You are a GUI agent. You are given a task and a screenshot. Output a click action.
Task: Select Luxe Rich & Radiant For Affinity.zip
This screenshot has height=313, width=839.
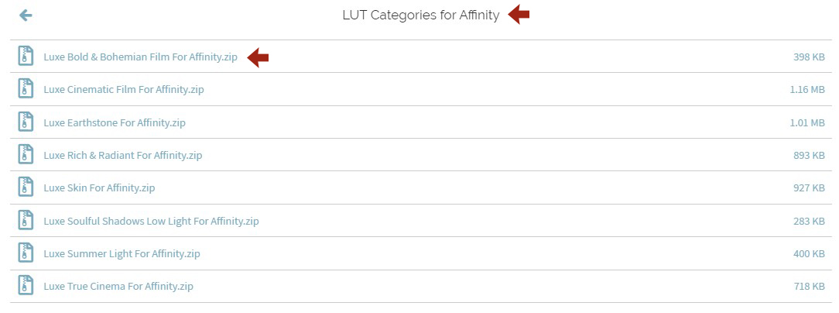click(122, 155)
